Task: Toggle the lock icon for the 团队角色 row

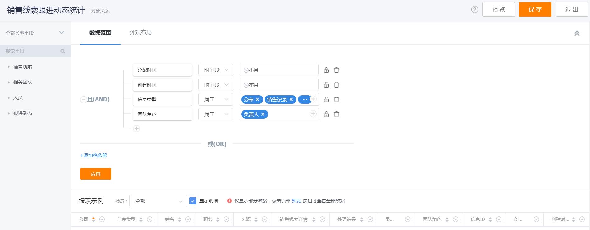Action: point(326,115)
